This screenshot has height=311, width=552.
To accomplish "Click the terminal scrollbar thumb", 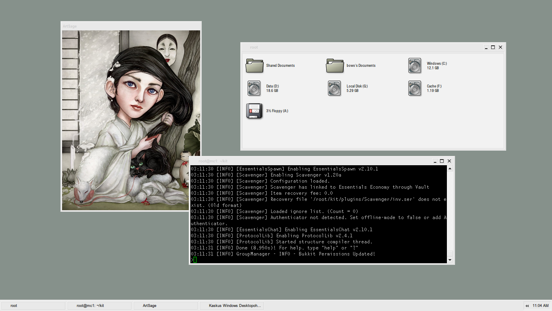I will pyautogui.click(x=450, y=253).
